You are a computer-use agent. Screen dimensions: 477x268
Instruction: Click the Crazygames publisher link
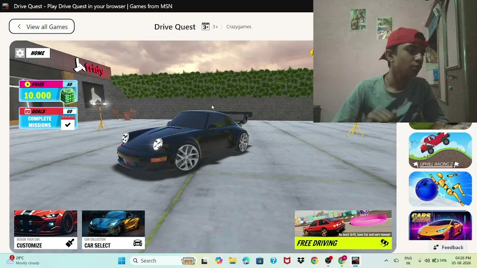point(238,27)
